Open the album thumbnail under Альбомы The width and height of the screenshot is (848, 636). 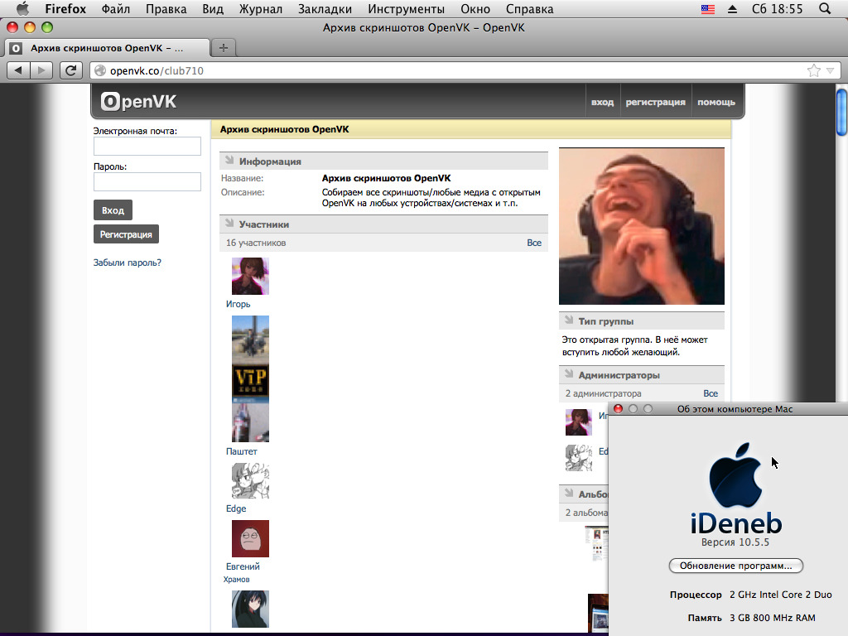point(596,543)
